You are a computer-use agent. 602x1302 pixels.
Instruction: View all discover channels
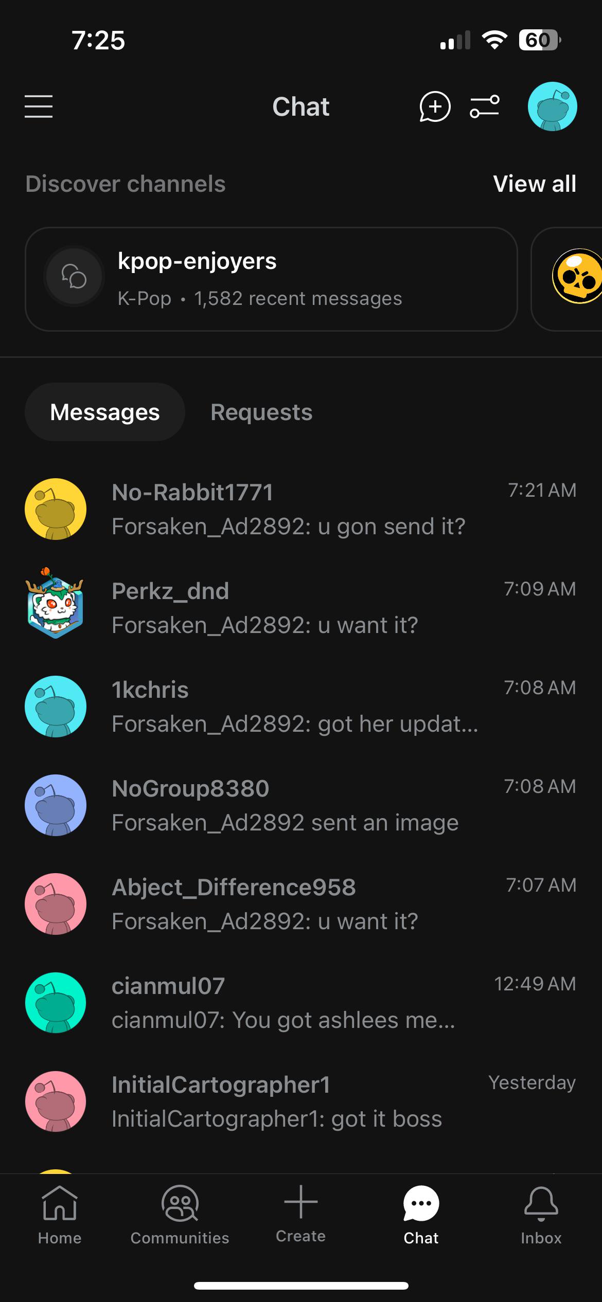point(535,184)
